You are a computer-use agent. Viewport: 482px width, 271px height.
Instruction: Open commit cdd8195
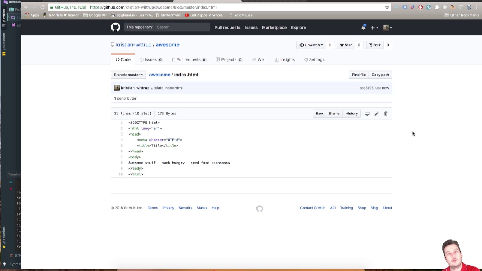tap(366, 88)
